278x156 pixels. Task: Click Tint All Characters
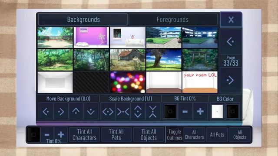click(84, 135)
